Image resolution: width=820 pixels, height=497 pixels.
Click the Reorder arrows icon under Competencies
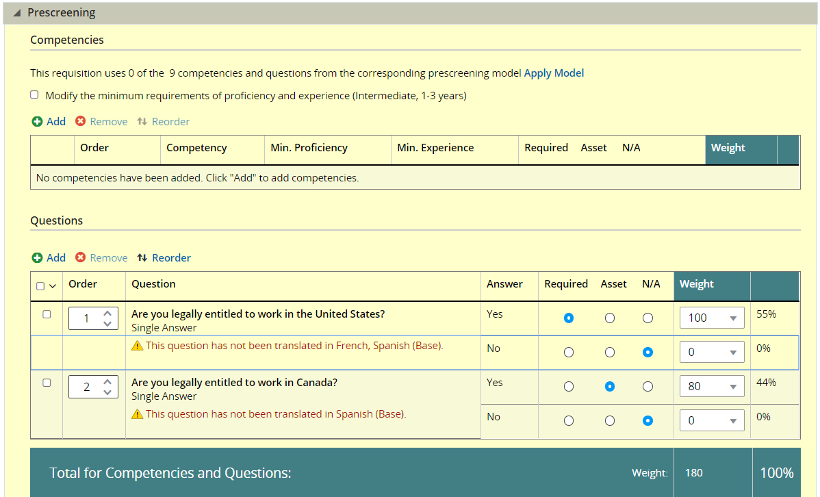click(x=142, y=122)
